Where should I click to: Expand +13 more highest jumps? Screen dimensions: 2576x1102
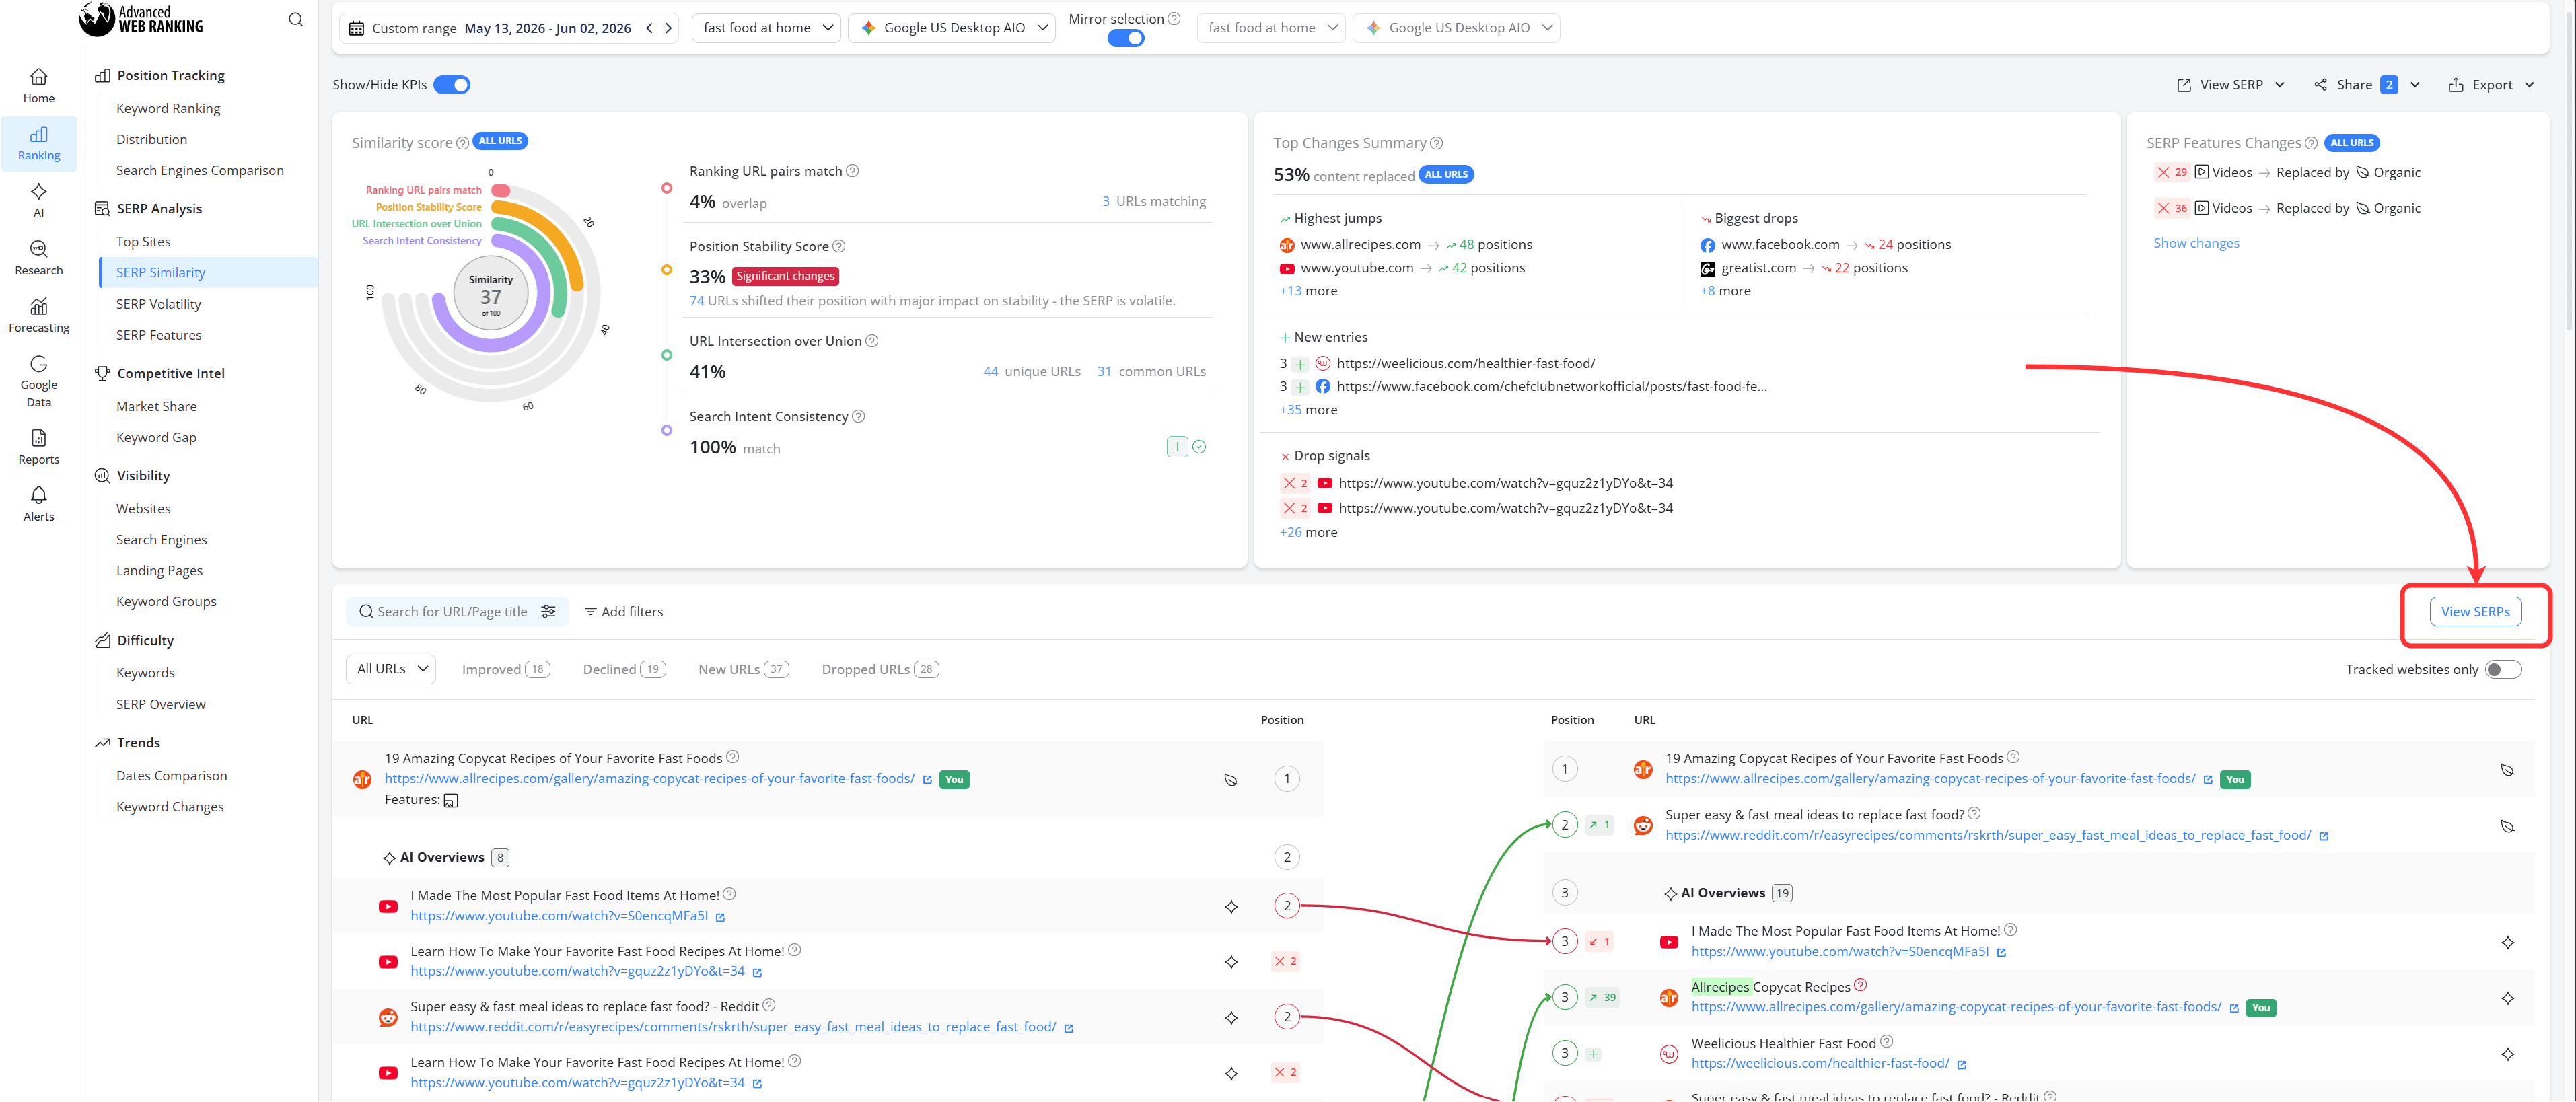(x=1308, y=291)
